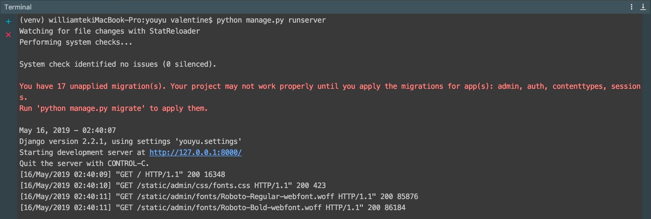Hide the Terminal tool window
The image size is (651, 219).
click(643, 7)
